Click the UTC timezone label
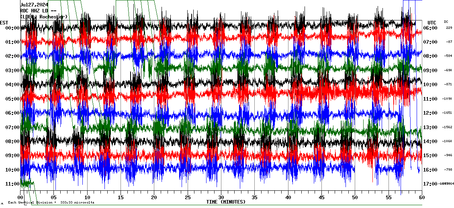This screenshot has height=208, width=454. [x=432, y=22]
